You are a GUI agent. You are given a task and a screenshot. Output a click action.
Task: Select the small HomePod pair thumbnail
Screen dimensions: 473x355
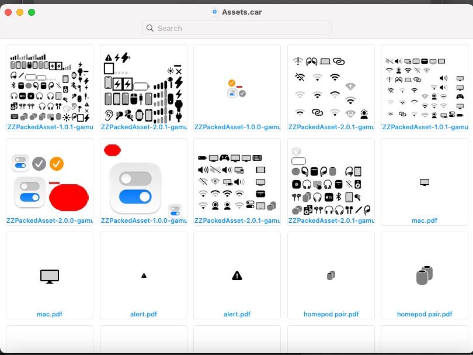pos(331,275)
